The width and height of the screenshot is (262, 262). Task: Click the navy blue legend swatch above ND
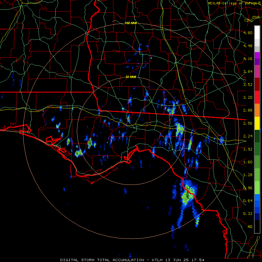coord(257,217)
